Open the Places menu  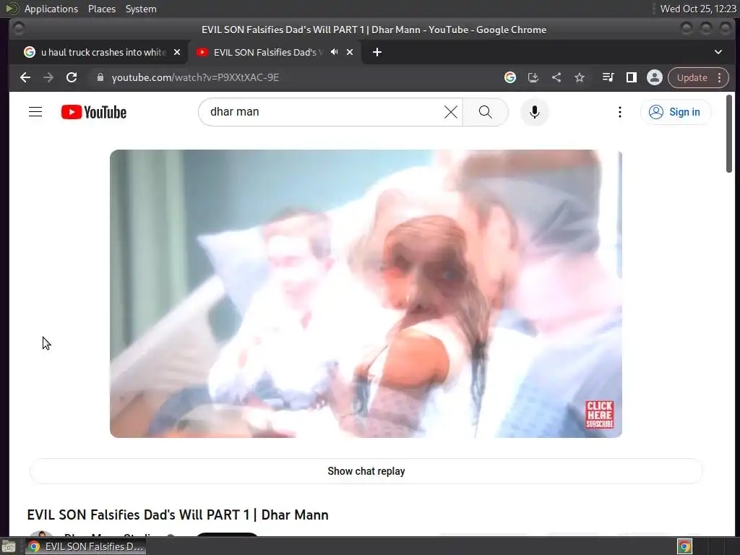pos(101,9)
